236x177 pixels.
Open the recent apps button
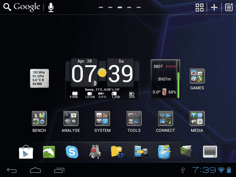(59, 170)
